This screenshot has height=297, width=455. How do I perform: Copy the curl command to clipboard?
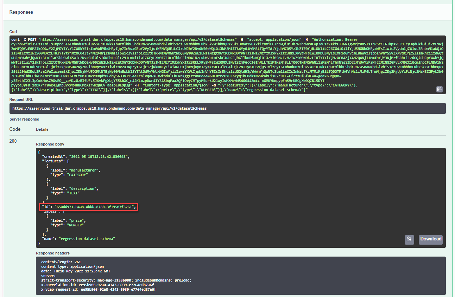[440, 89]
